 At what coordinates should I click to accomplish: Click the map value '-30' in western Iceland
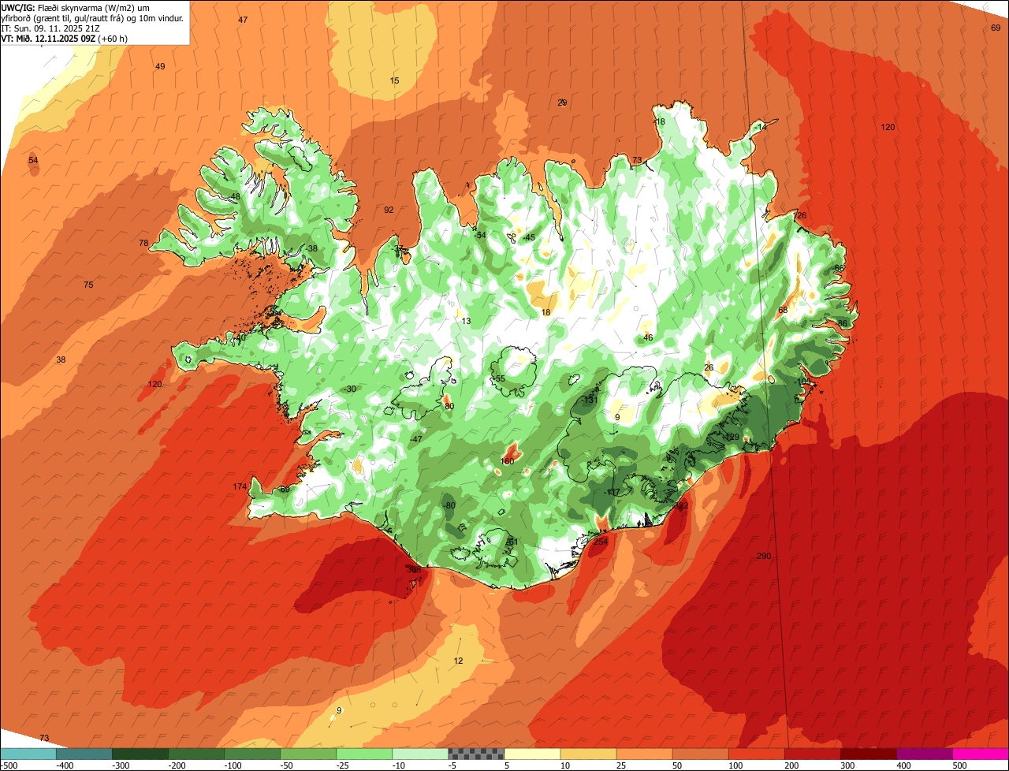tap(350, 389)
